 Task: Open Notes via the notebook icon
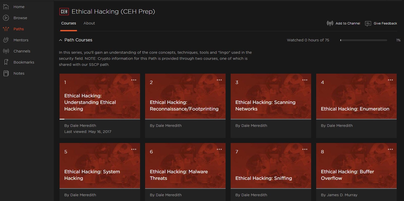click(6, 73)
